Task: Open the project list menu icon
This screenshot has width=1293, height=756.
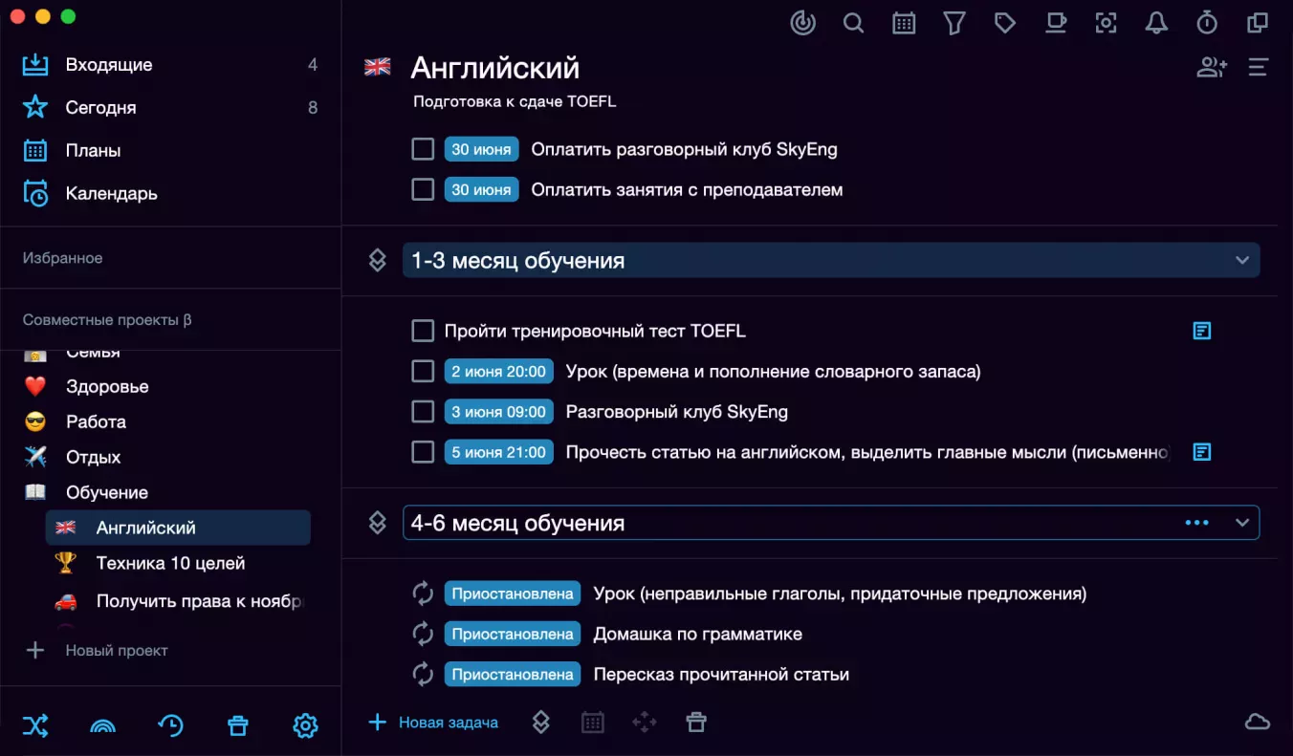Action: (1259, 67)
